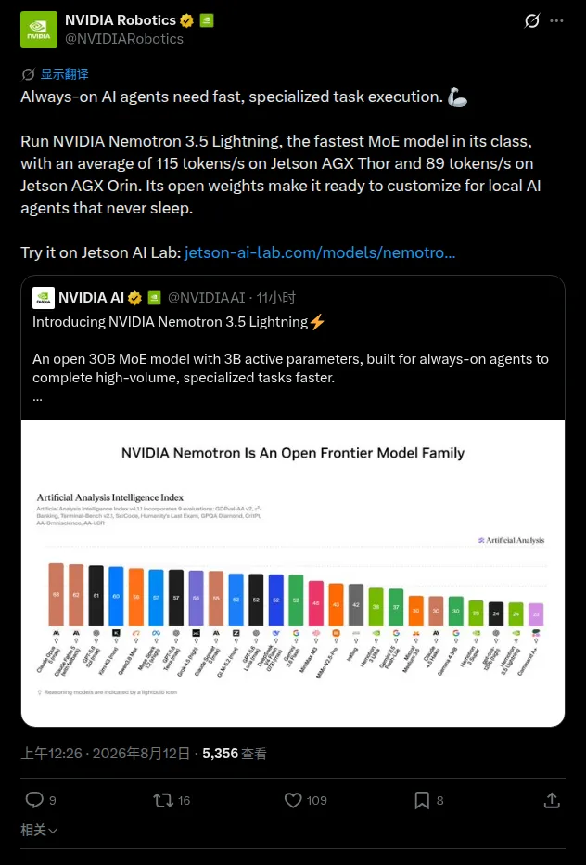Viewport: 586px width, 865px height.
Task: Click the post timestamp 上午12:26
Action: [51, 754]
